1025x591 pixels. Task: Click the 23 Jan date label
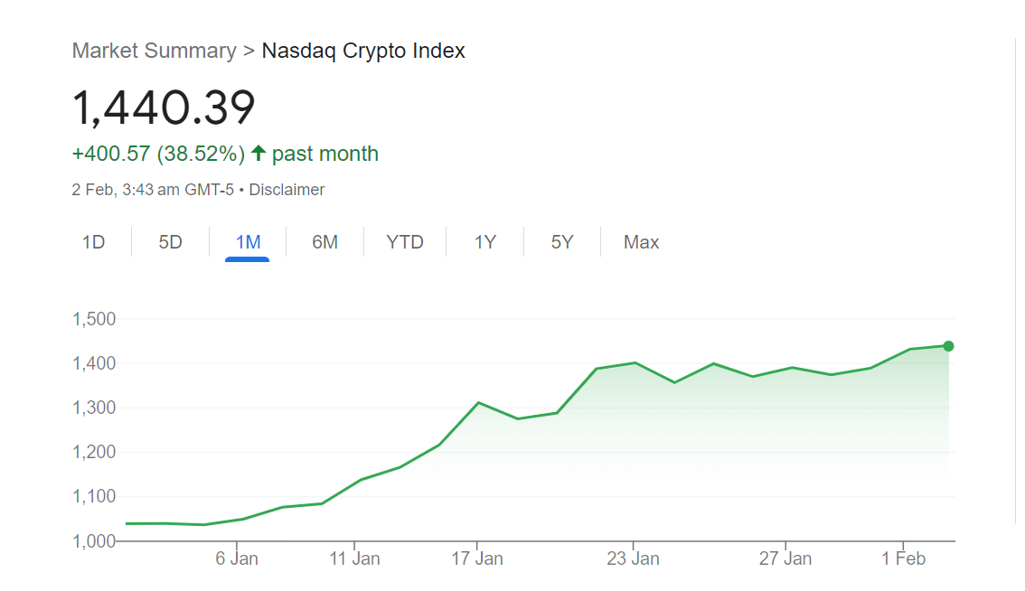[633, 558]
